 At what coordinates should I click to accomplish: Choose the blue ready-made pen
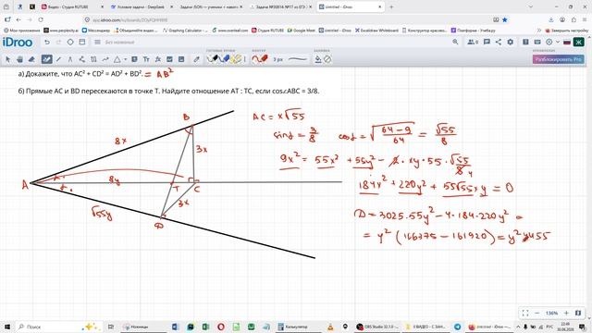point(225,59)
